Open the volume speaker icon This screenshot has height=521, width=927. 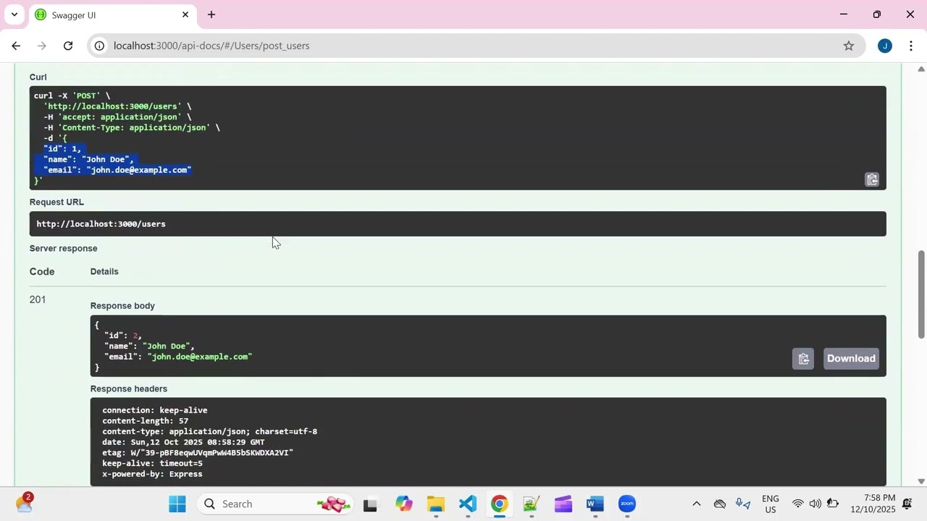click(815, 504)
